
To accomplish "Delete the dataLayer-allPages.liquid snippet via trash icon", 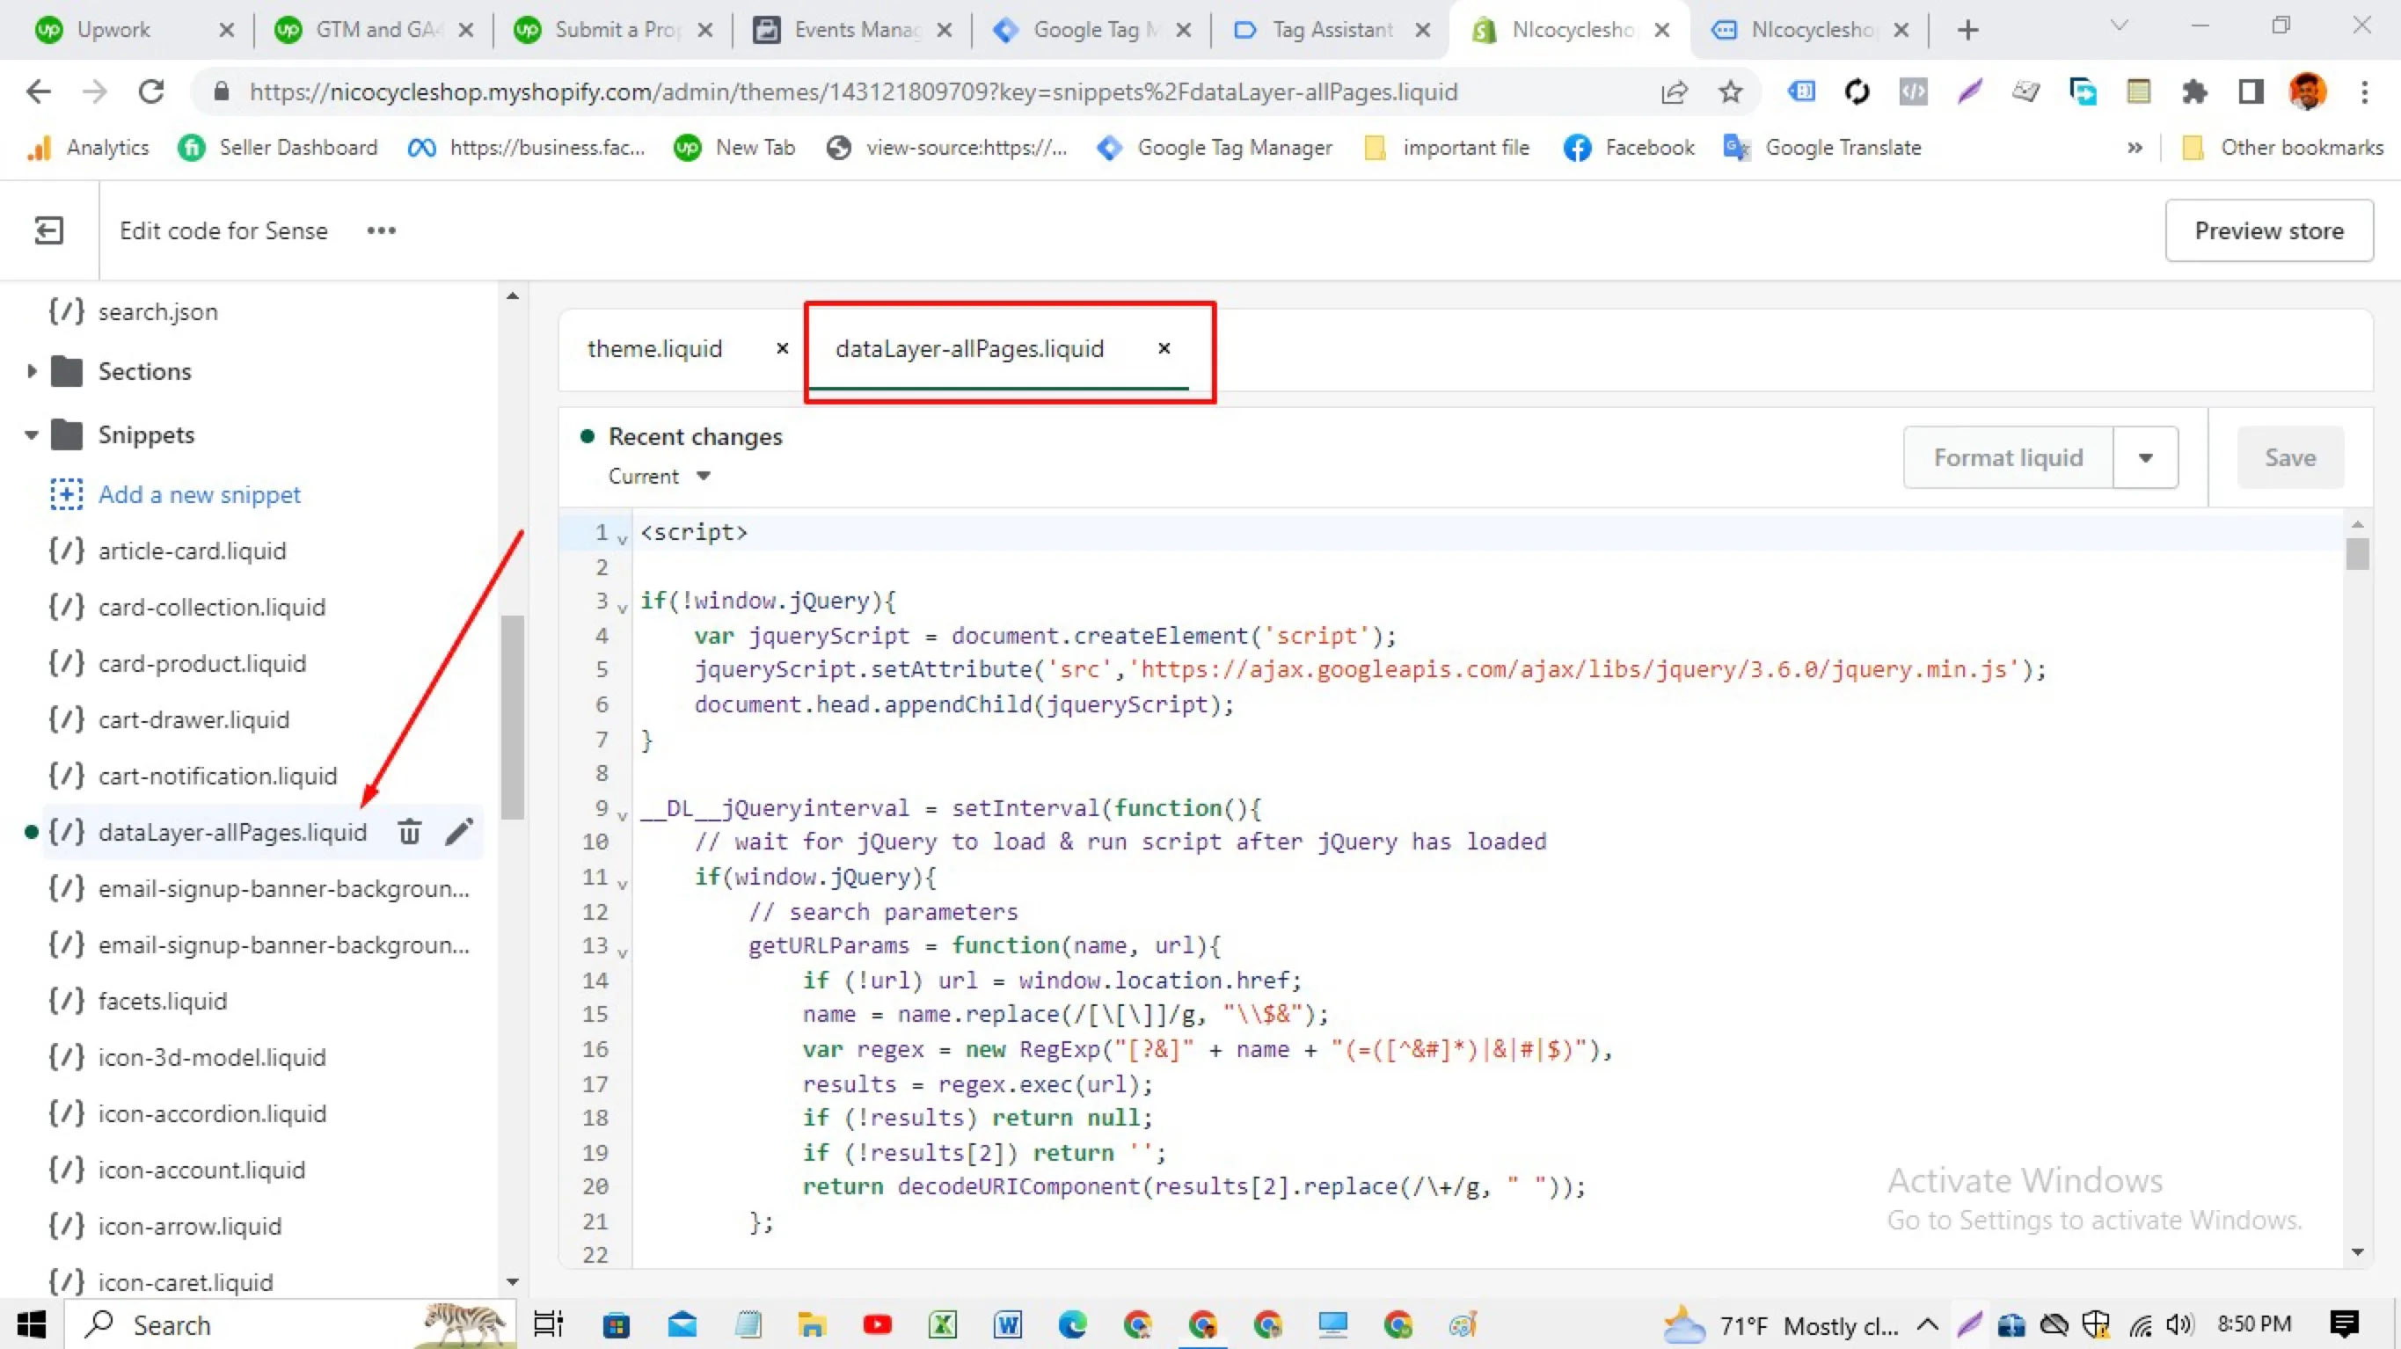I will (409, 831).
